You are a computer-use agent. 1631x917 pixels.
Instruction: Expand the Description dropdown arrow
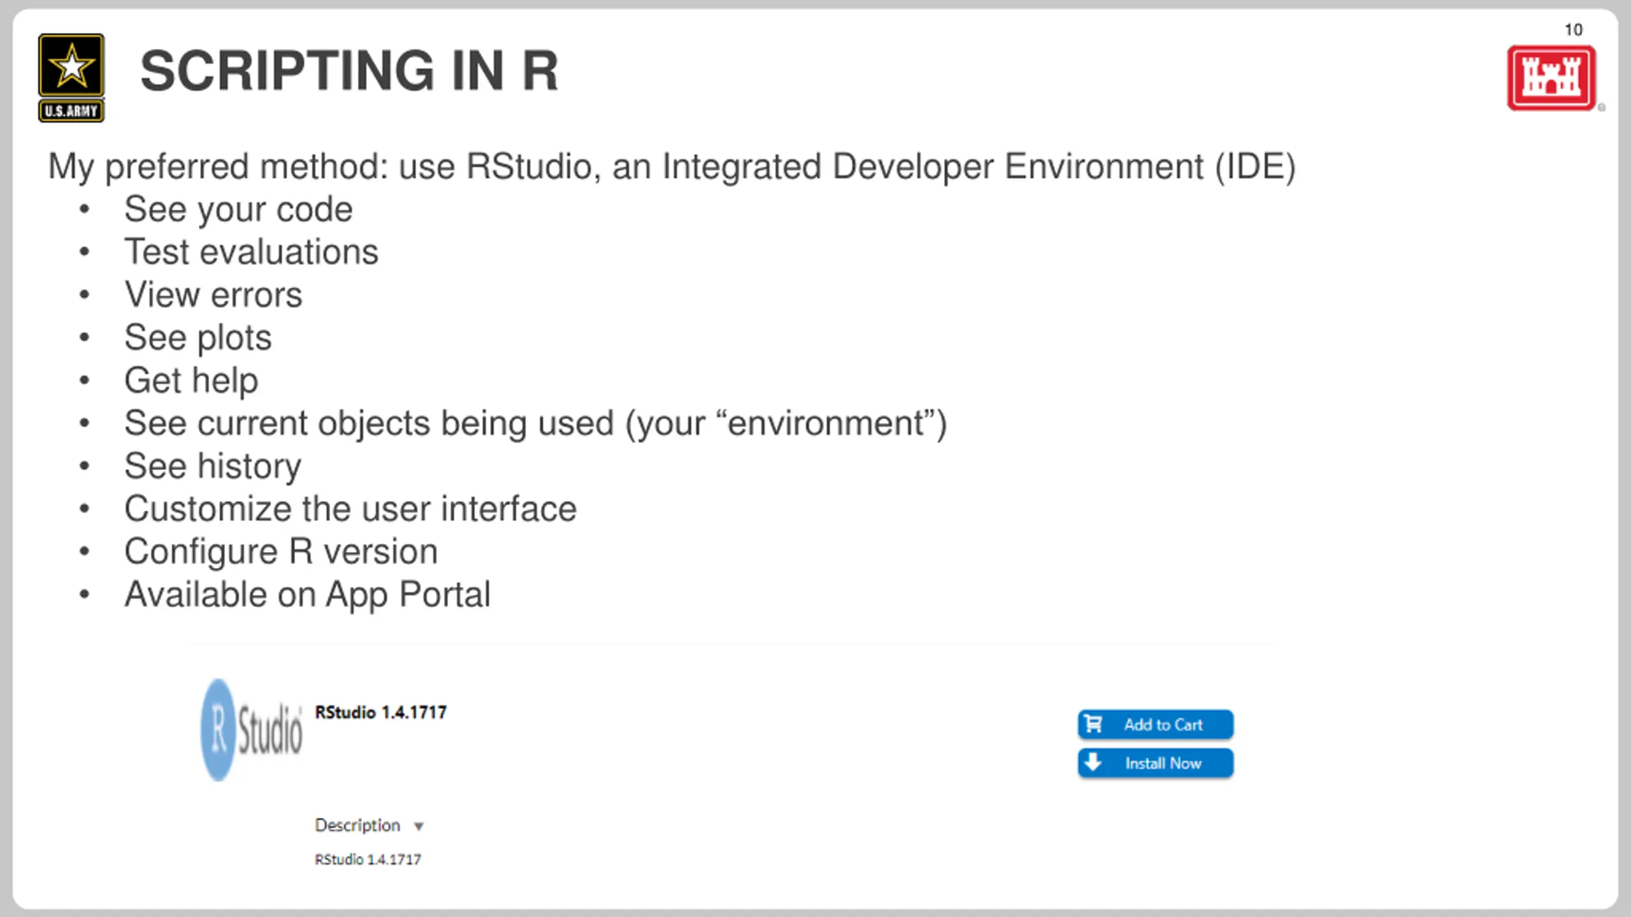click(x=418, y=827)
